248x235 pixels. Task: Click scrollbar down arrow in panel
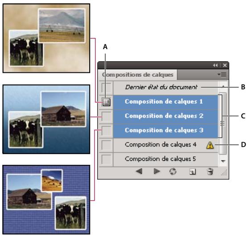pyautogui.click(x=223, y=161)
